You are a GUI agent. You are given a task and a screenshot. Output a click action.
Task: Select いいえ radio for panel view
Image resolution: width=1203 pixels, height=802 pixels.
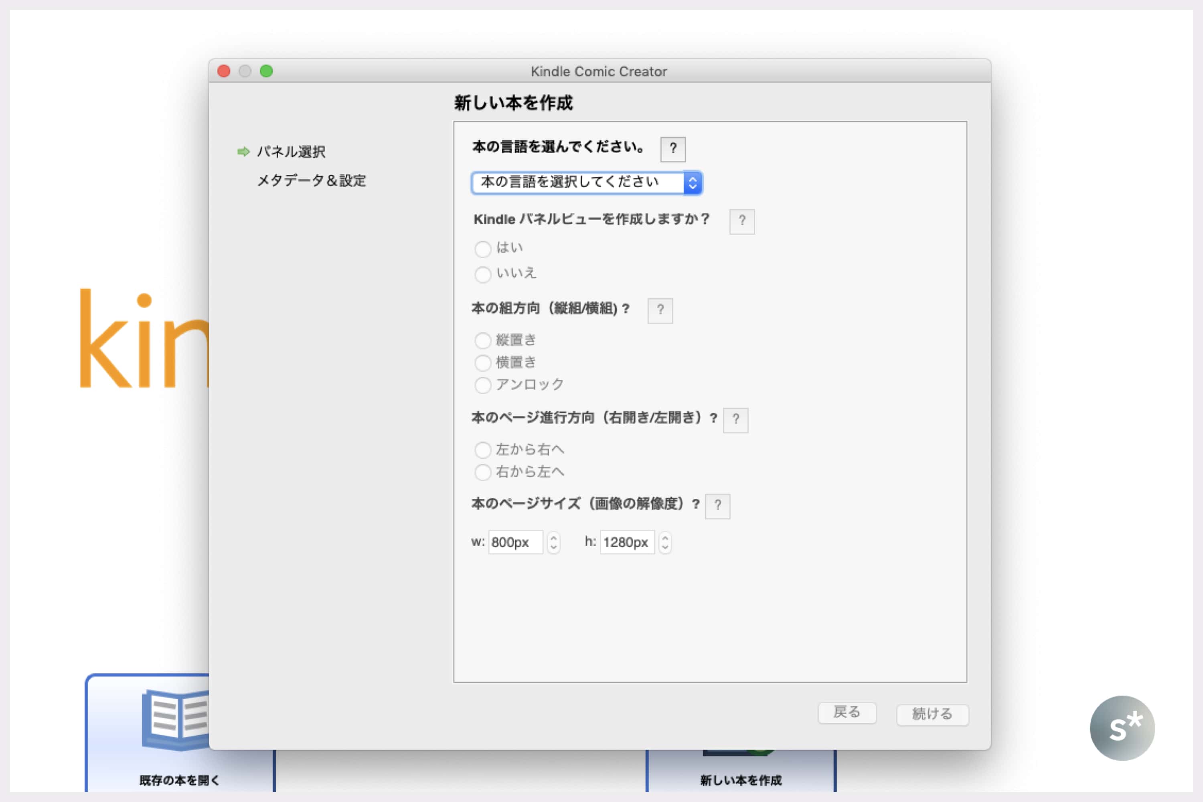[483, 275]
